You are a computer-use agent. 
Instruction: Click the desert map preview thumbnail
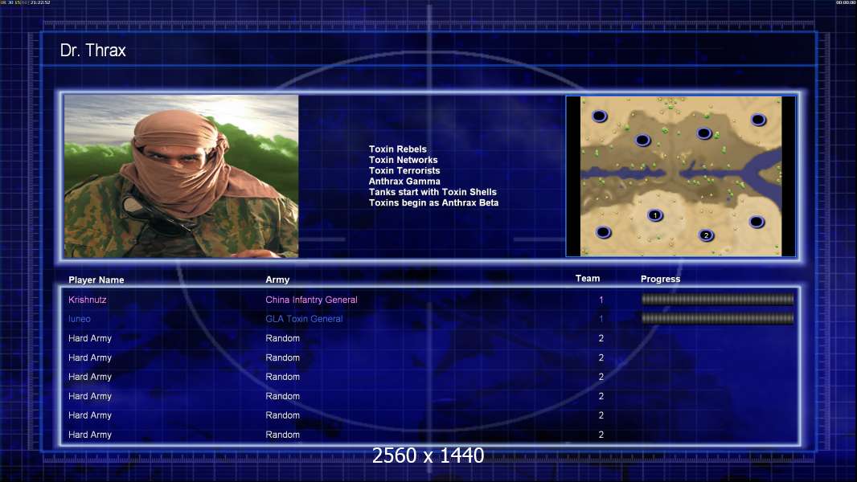point(681,176)
